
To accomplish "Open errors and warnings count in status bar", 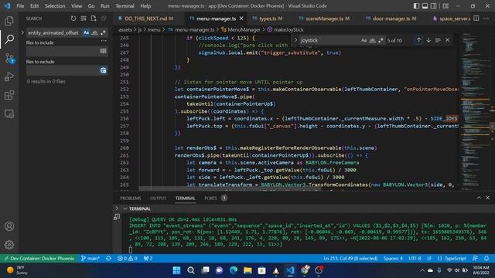I will tap(127, 259).
